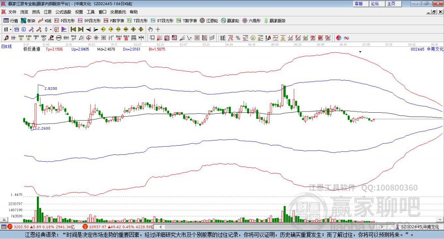This screenshot has width=444, height=239.
Task: Click the 客服 button in title bar
Action: (x=360, y=3)
